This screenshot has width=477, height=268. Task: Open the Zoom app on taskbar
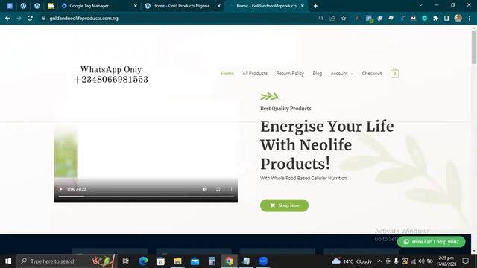tap(263, 261)
